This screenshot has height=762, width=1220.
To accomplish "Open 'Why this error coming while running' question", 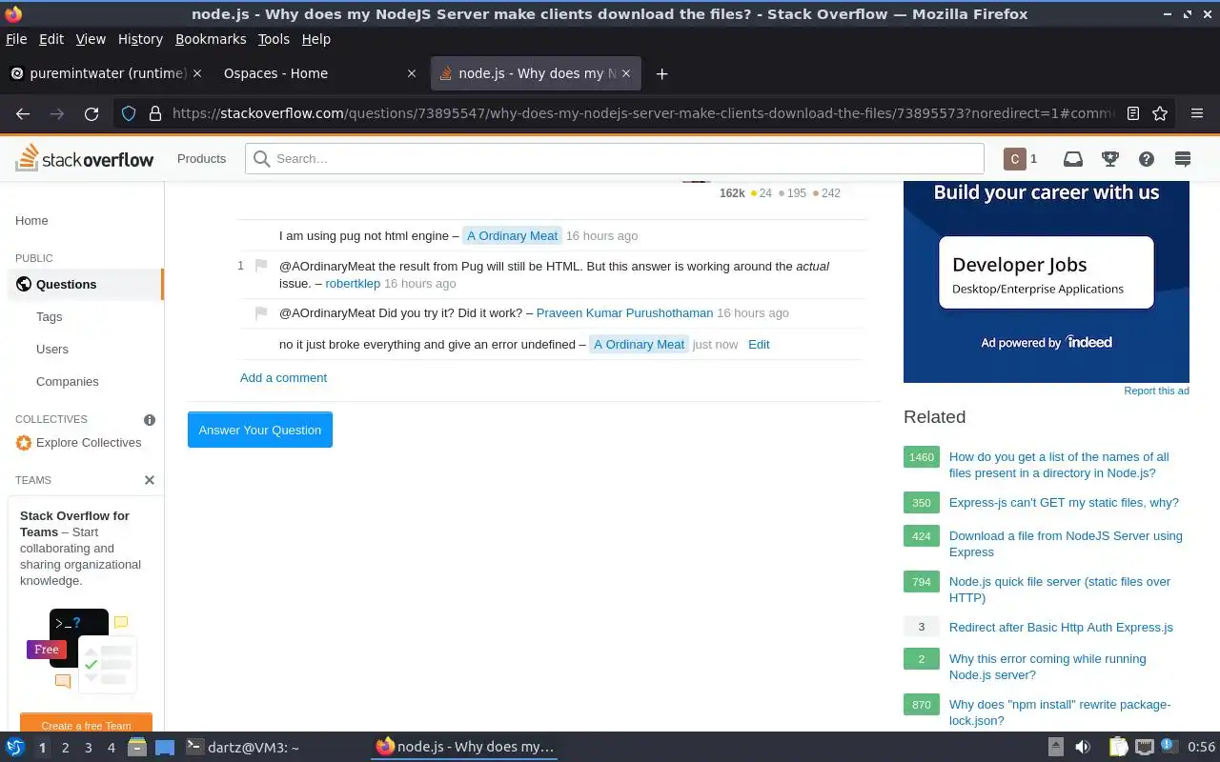I will tap(1047, 667).
